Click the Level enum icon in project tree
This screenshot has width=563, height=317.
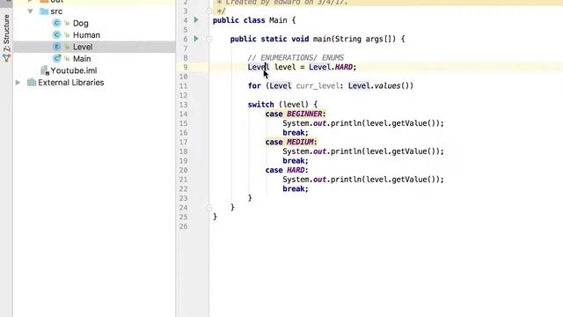[56, 47]
